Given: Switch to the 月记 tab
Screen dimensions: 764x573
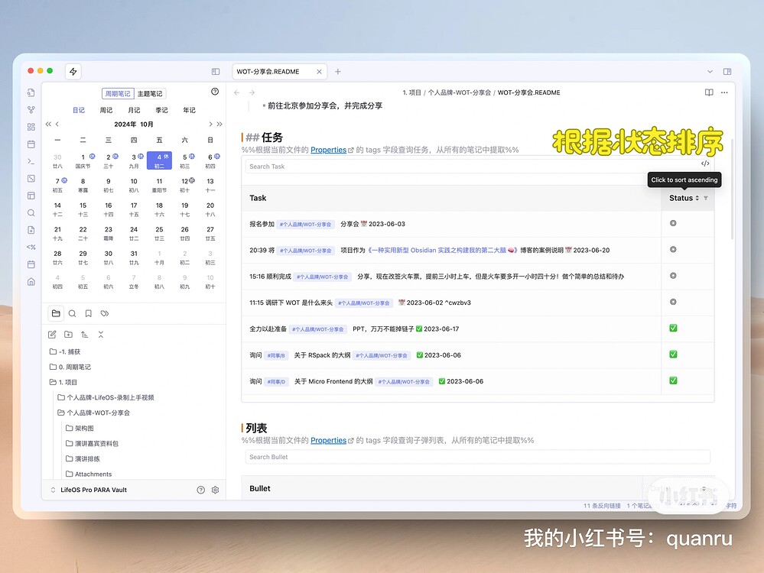Looking at the screenshot, I should (x=134, y=109).
